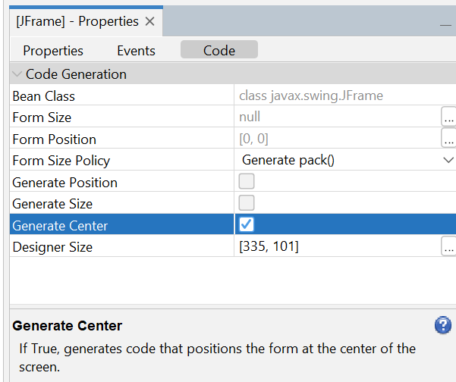Image resolution: width=456 pixels, height=382 pixels.
Task: Minimize the Properties window panel
Action: (x=445, y=25)
